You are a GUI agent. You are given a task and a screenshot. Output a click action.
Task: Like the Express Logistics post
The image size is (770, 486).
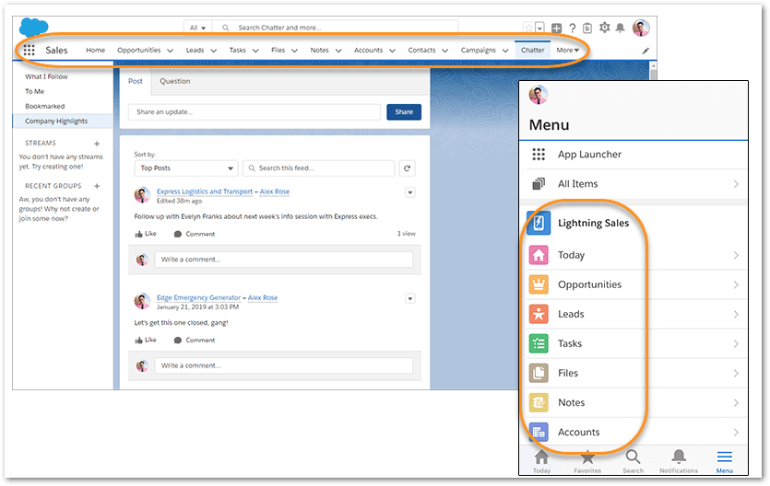tap(146, 234)
